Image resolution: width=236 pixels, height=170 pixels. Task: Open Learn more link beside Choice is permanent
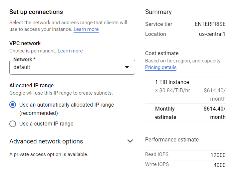tap(70, 51)
